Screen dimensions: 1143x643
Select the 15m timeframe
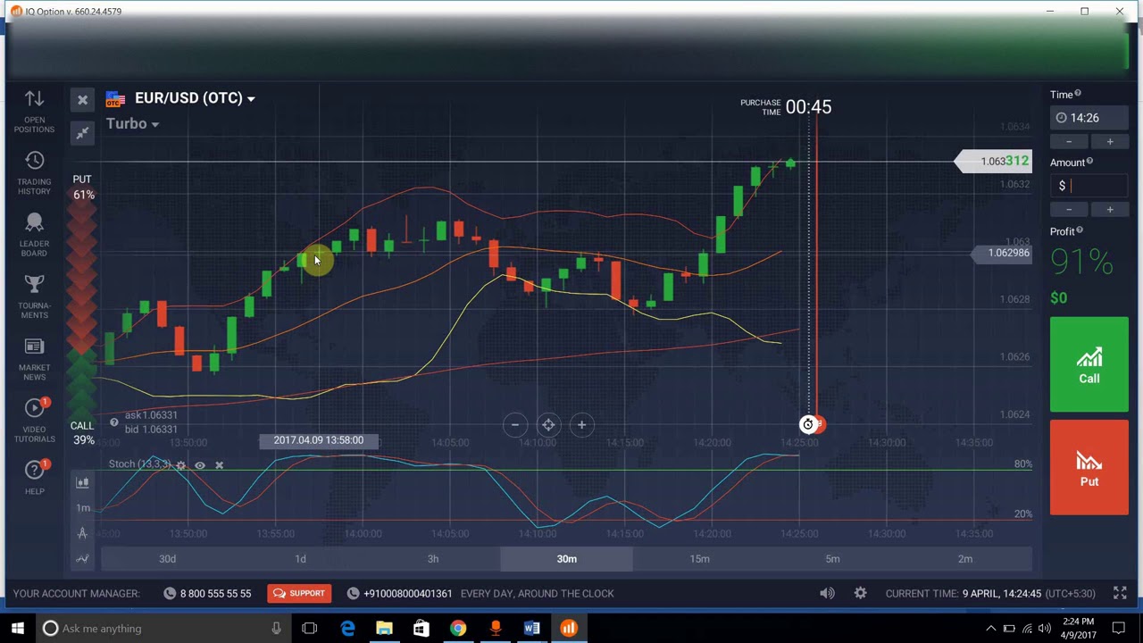click(699, 559)
